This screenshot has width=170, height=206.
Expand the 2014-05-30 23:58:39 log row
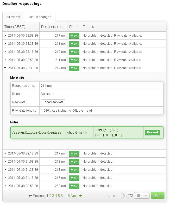coord(5,36)
